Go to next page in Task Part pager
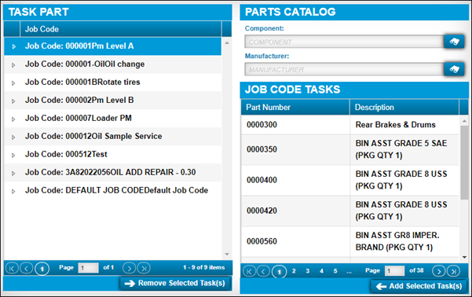472x297 pixels. click(130, 268)
